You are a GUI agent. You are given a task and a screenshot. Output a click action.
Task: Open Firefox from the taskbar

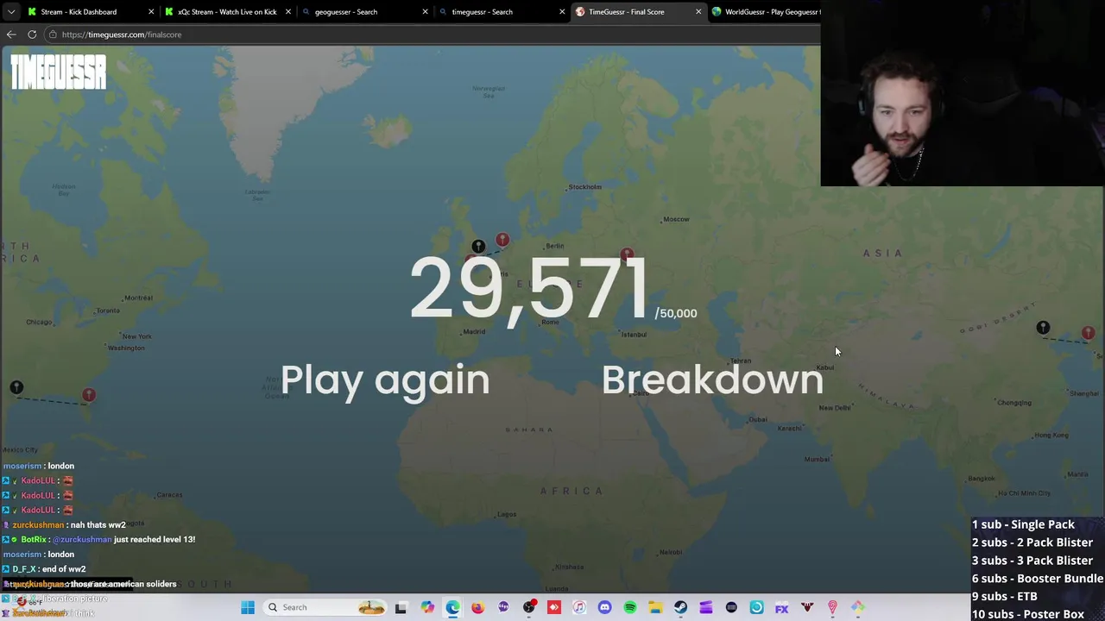[x=477, y=607]
